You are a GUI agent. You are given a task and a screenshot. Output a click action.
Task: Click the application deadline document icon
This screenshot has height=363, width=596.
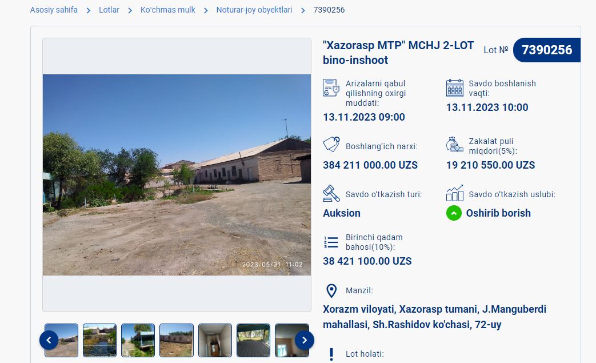click(331, 88)
